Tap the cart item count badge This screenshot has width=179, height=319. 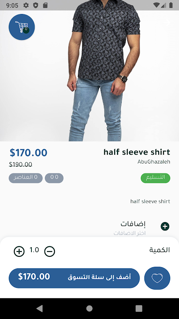(x=26, y=30)
